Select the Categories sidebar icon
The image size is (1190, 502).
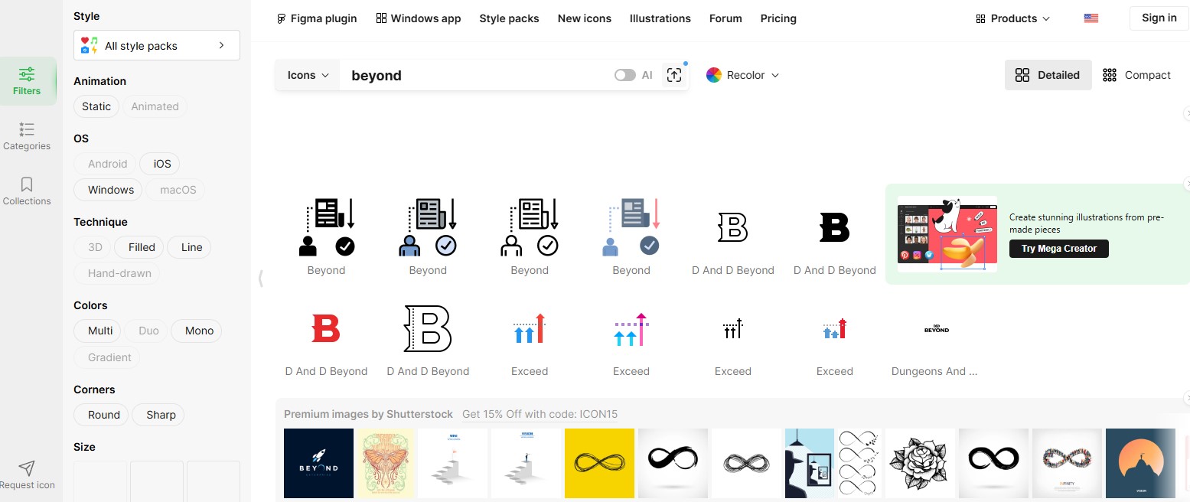27,135
